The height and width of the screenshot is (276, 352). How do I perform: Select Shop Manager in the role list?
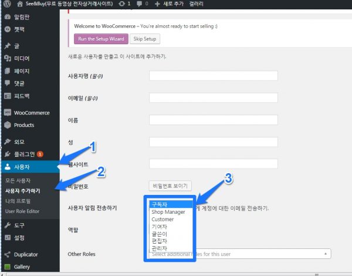(x=171, y=212)
